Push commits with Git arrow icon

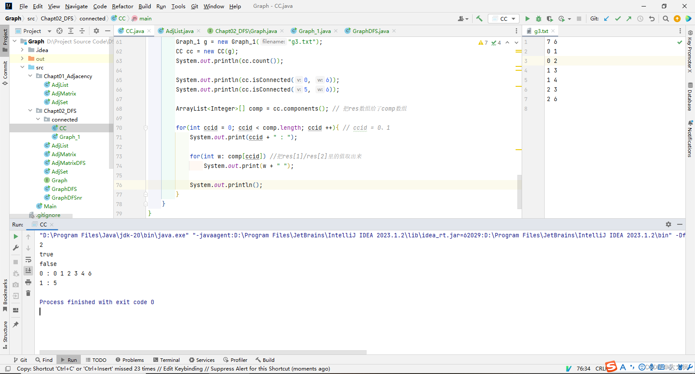point(629,19)
